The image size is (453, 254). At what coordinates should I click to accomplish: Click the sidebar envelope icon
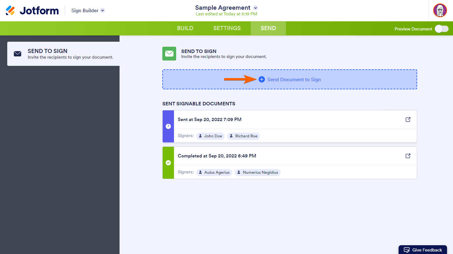pos(18,54)
